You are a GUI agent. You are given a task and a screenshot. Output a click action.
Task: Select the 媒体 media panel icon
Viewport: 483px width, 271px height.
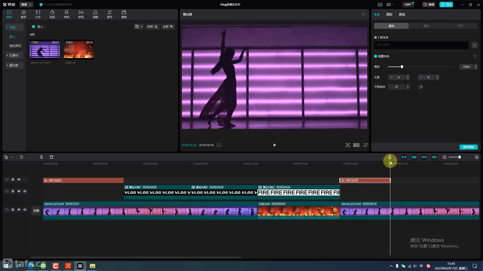tap(9, 14)
